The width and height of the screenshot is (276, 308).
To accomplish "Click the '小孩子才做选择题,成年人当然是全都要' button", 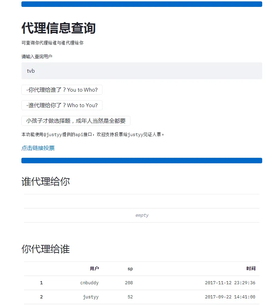I will pos(76,121).
